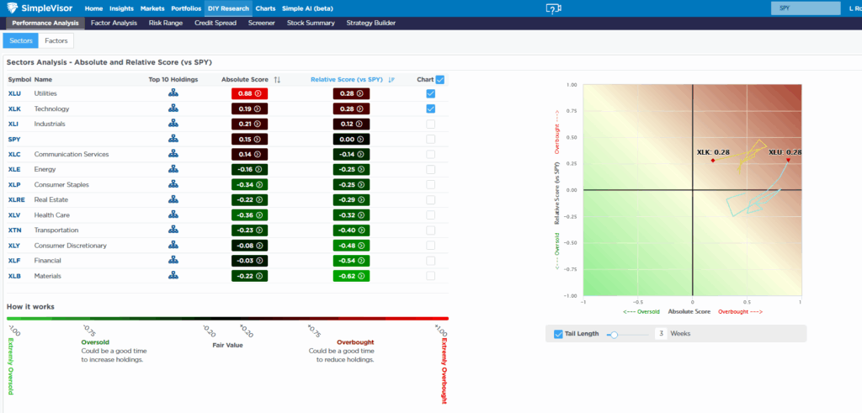862x413 pixels.
Task: Click SimpleVisor logo
Action: [42, 8]
